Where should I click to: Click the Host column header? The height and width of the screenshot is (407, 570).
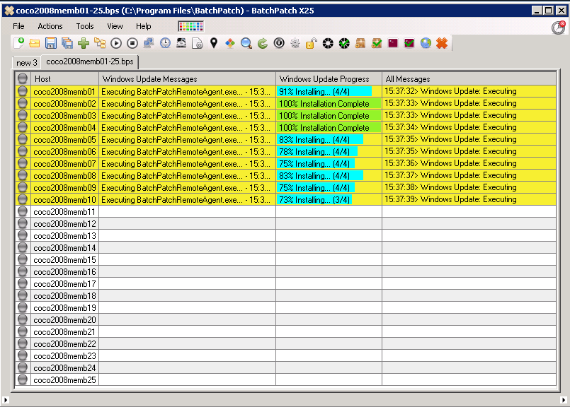coord(64,78)
